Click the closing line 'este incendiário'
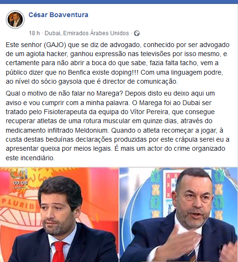 click(30, 158)
